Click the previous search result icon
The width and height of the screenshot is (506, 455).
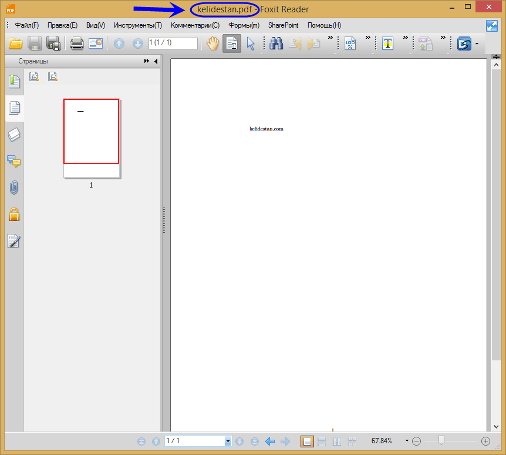click(295, 44)
